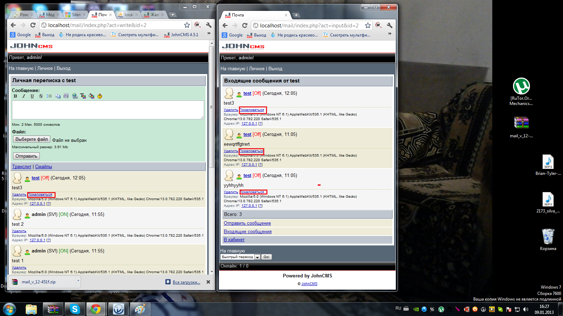This screenshot has height=316, width=563.
Task: Apply underline formatting in message editor
Action: coord(32,96)
